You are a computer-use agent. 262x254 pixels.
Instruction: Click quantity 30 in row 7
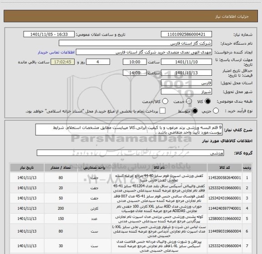coord(61,246)
